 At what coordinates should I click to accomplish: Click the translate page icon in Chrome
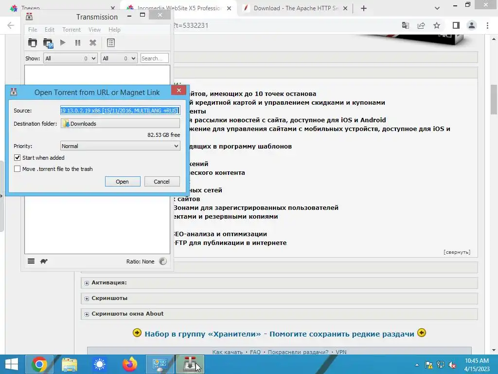(405, 25)
